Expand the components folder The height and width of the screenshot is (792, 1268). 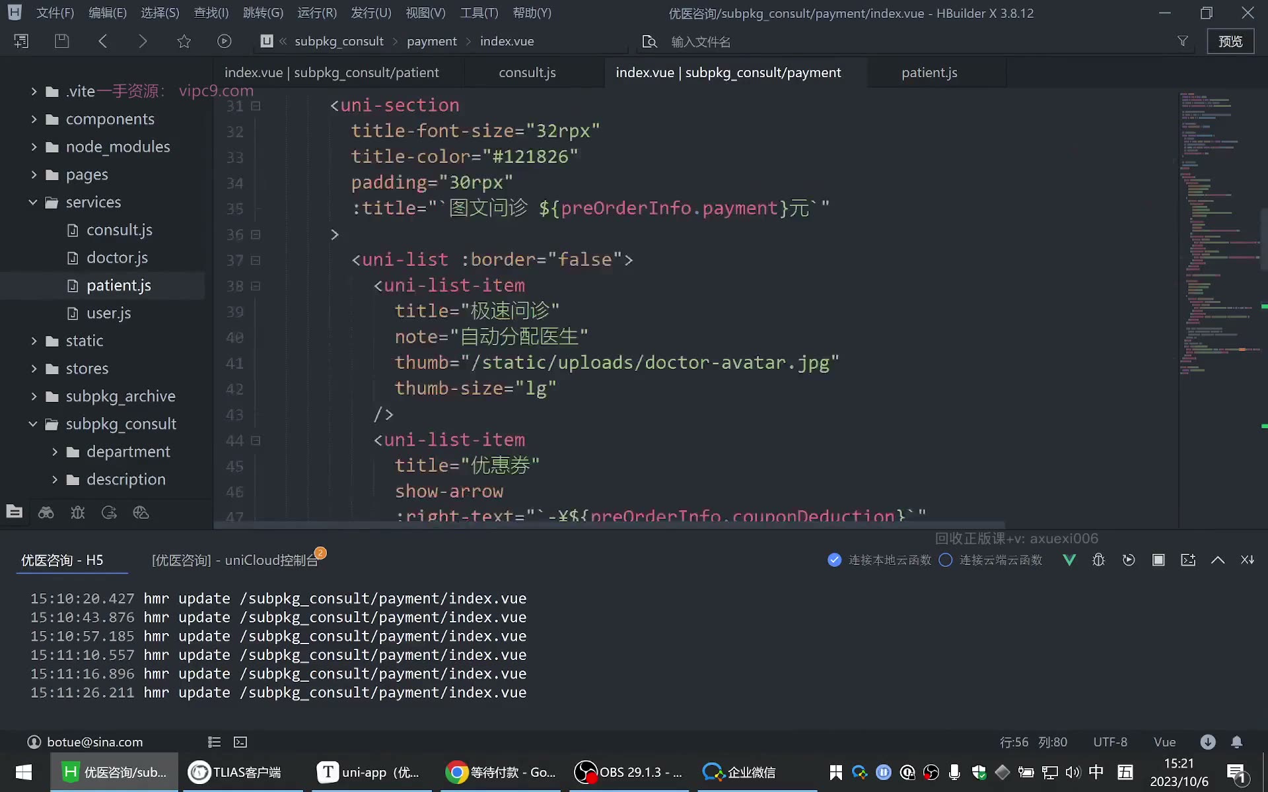34,119
